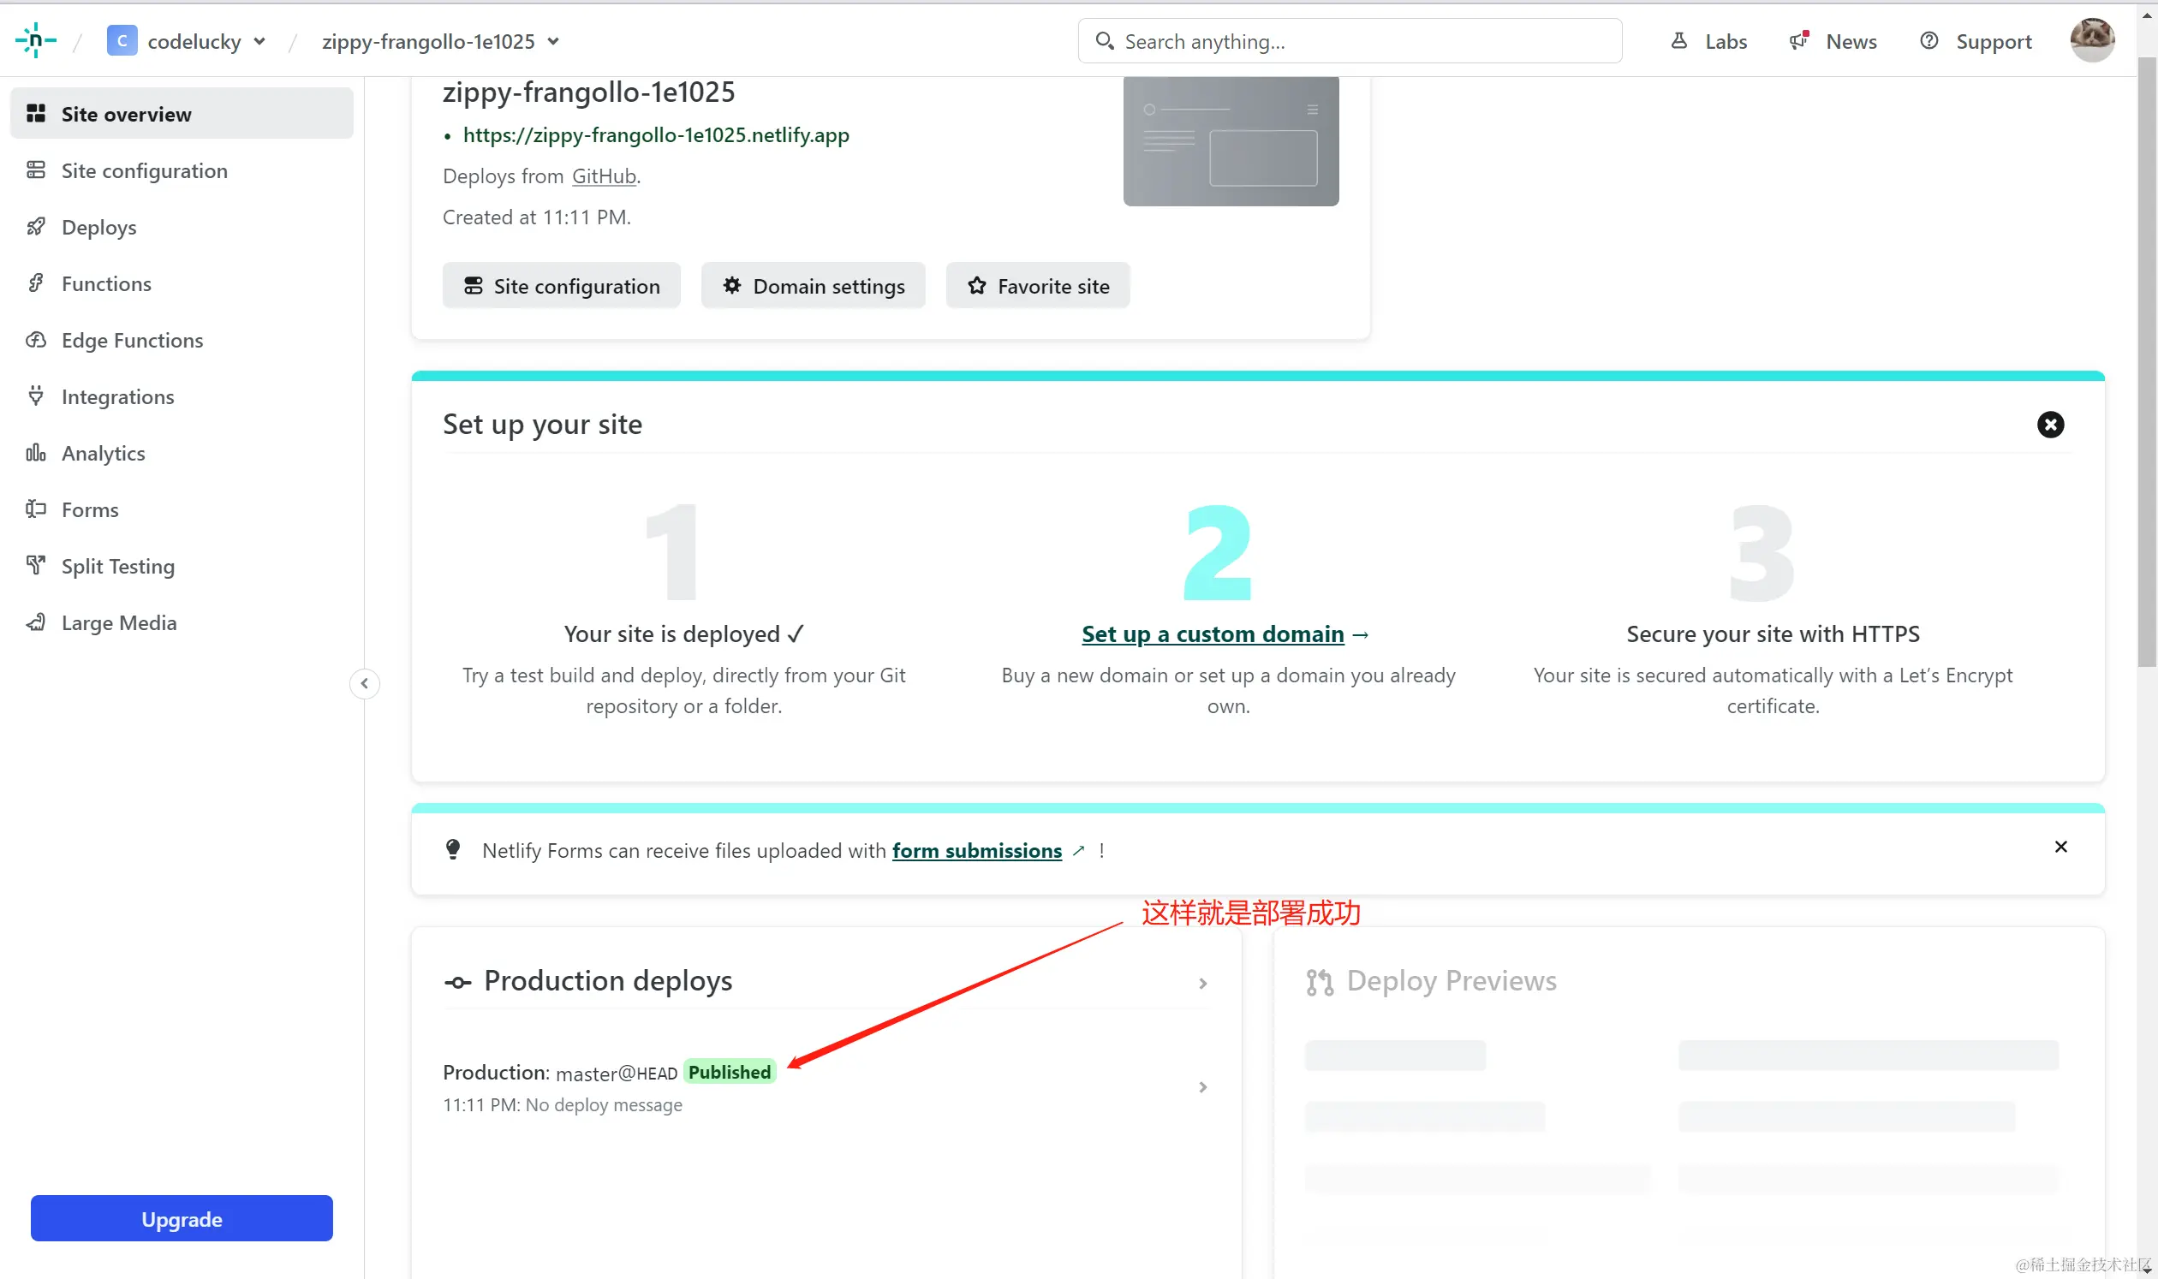
Task: Click the Functions icon in sidebar
Action: [35, 283]
